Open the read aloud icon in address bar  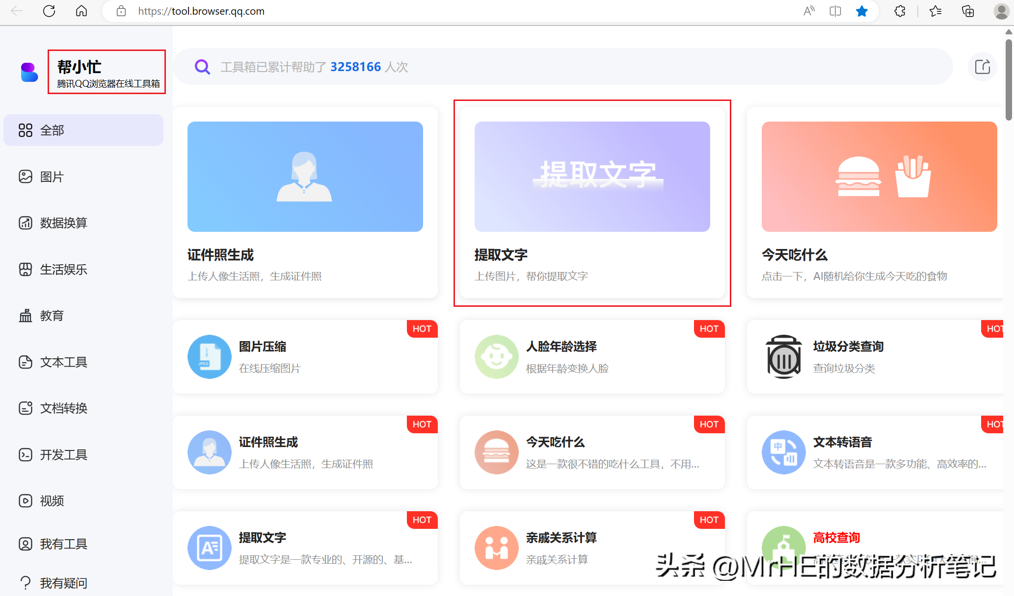pos(809,11)
